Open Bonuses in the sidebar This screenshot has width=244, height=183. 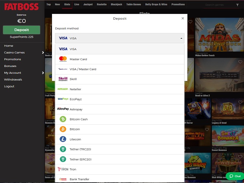click(10, 66)
